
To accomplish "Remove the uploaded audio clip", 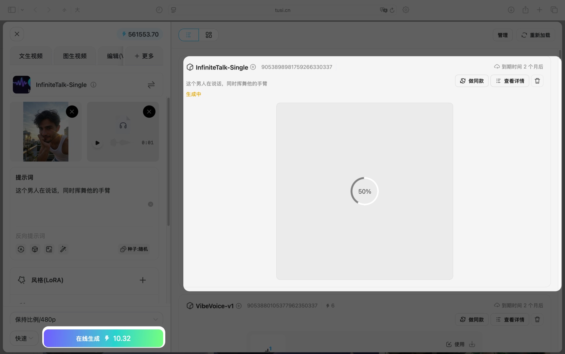I will 149,112.
